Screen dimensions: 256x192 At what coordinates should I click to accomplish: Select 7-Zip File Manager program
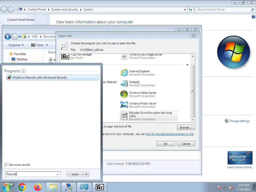point(77,56)
